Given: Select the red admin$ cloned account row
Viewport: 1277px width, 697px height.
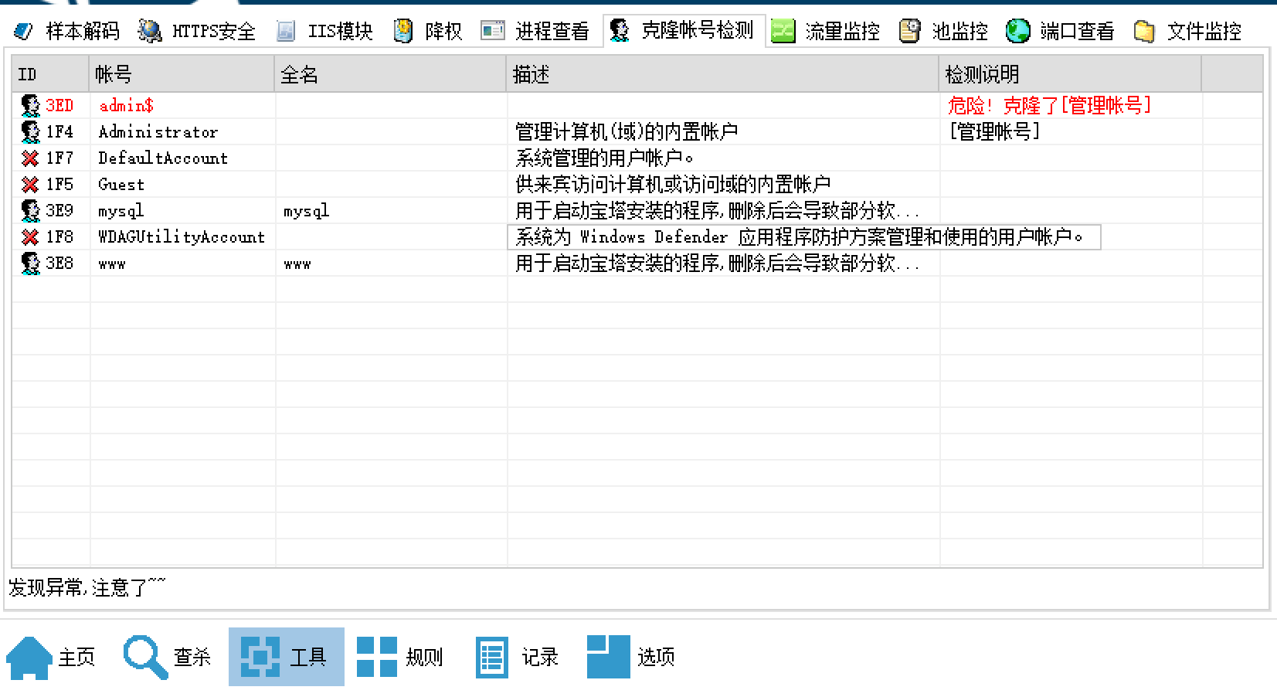Looking at the screenshot, I should [x=126, y=106].
